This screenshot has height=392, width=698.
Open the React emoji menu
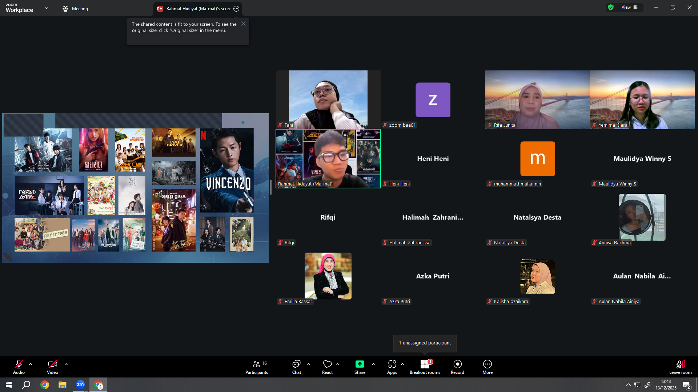coord(327,367)
